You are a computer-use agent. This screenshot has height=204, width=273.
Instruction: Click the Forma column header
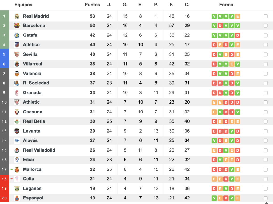pos(226,5)
